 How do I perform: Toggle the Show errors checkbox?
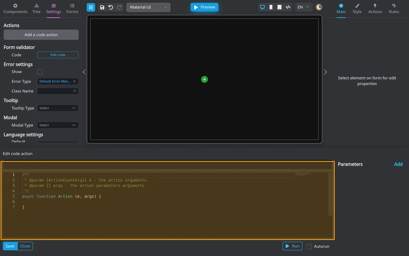pyautogui.click(x=40, y=72)
